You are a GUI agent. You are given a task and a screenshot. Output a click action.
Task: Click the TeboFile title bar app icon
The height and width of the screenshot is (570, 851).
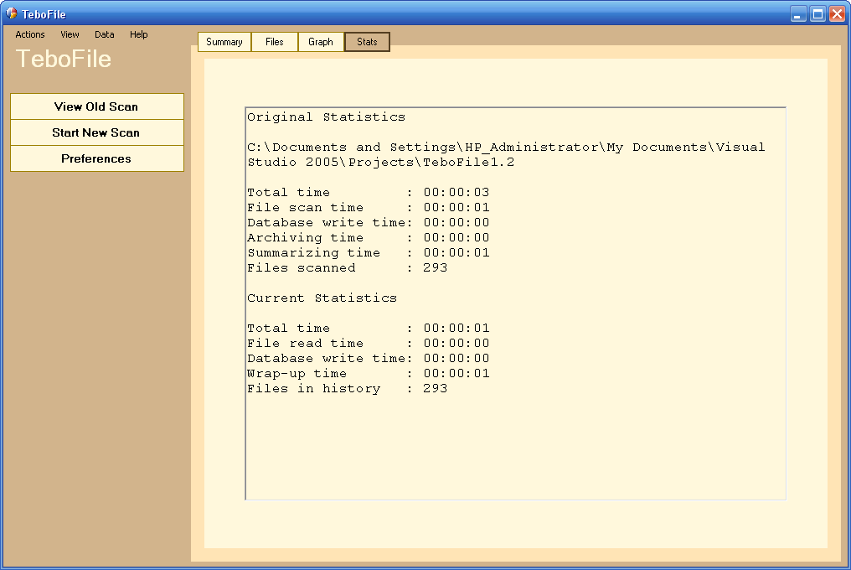coord(12,13)
